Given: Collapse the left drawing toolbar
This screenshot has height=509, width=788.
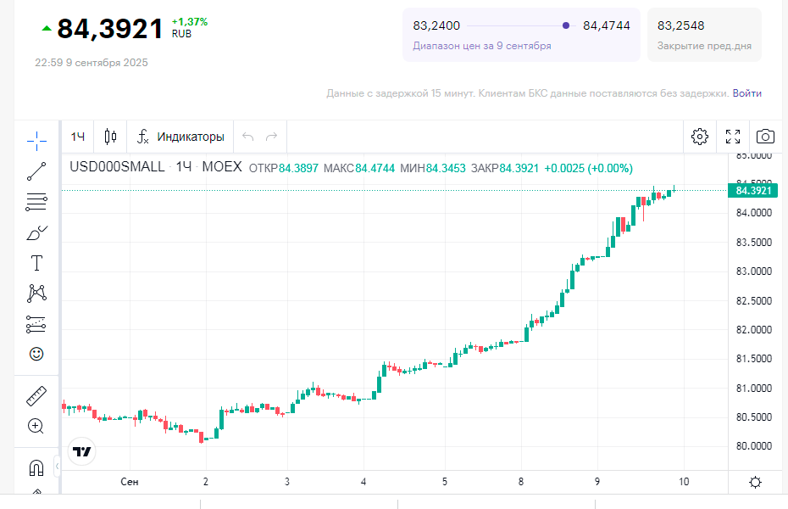Looking at the screenshot, I should click(x=58, y=467).
